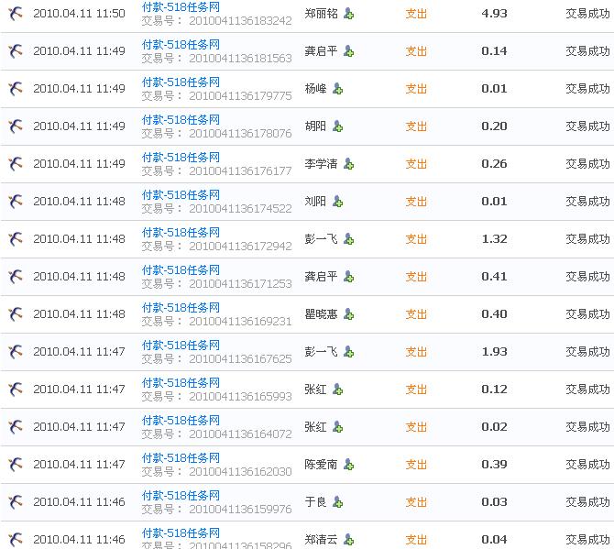Click the row icon for the 1.32 payment
This screenshot has width=614, height=549.
pyautogui.click(x=16, y=239)
